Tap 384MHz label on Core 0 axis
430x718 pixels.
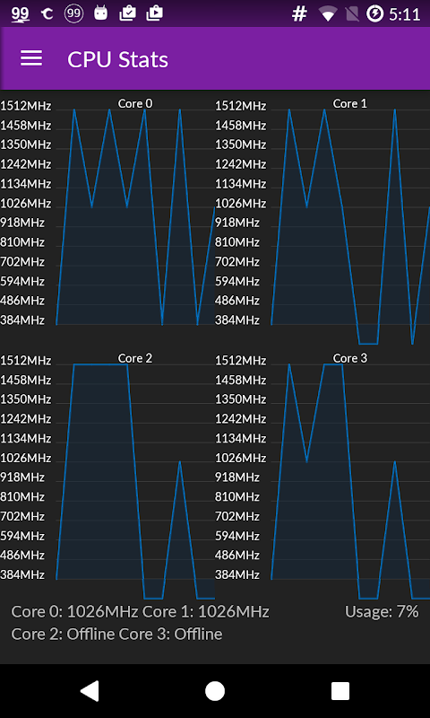[22, 320]
